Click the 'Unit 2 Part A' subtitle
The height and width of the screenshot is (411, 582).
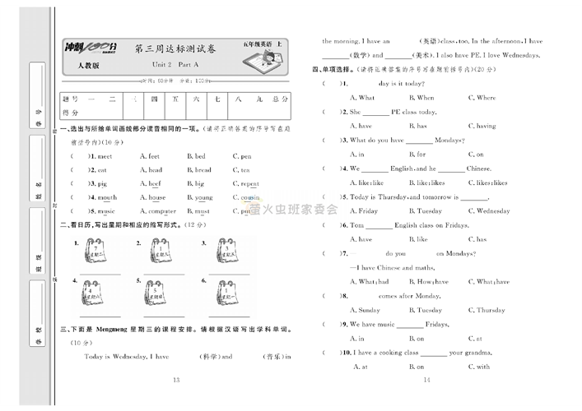175,64
